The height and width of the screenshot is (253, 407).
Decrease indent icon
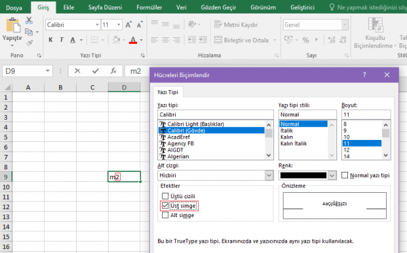pyautogui.click(x=192, y=40)
